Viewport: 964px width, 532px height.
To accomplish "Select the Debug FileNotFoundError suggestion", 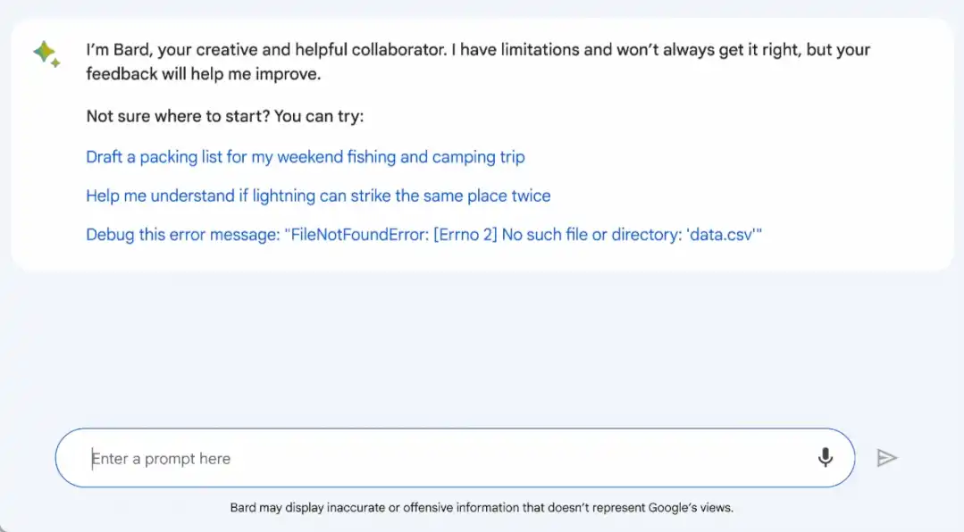I will click(423, 235).
